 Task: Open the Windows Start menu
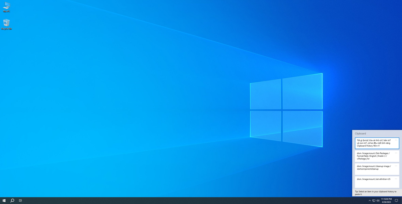point(4,201)
